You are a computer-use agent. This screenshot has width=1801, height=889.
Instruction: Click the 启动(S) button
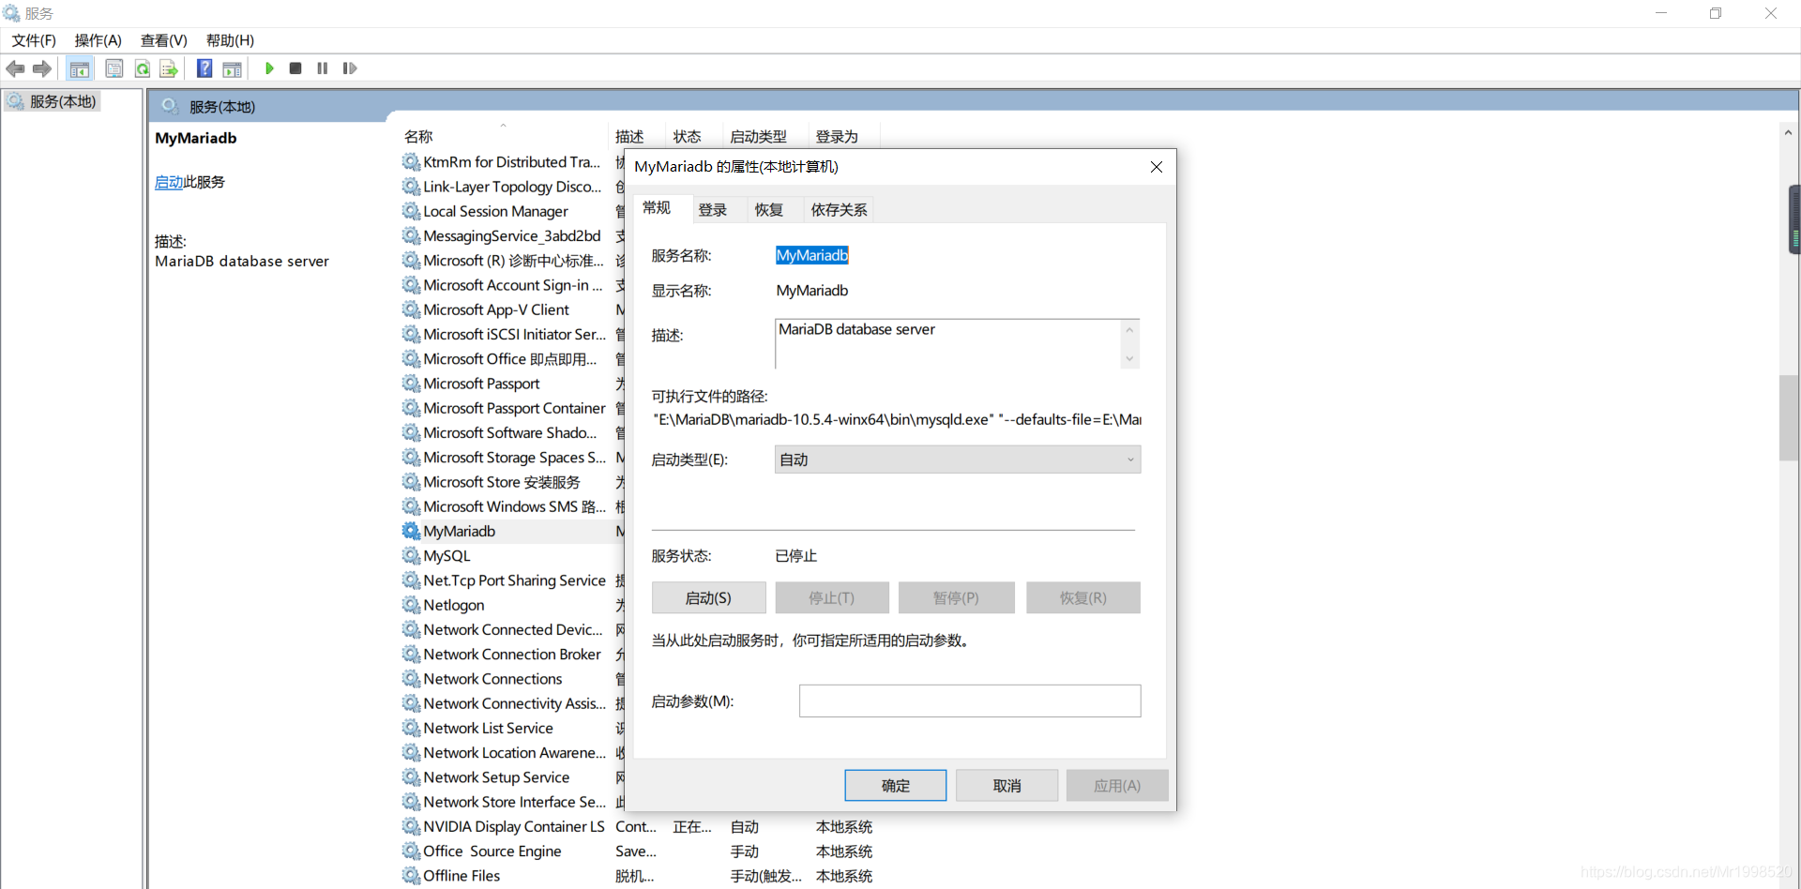[708, 598]
